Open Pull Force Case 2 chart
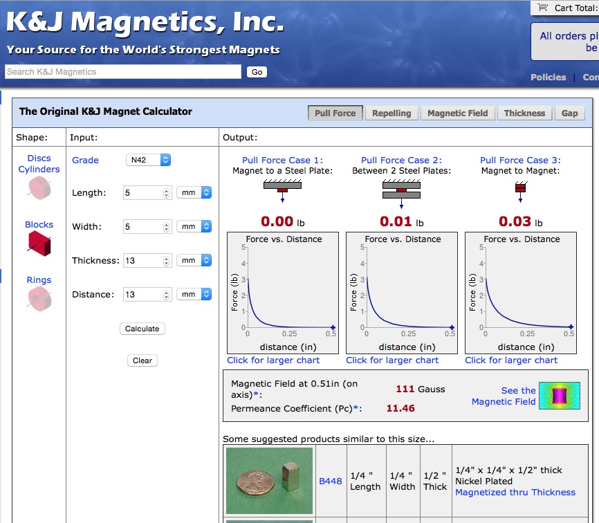Screen dimensions: 599x523 coord(401,293)
